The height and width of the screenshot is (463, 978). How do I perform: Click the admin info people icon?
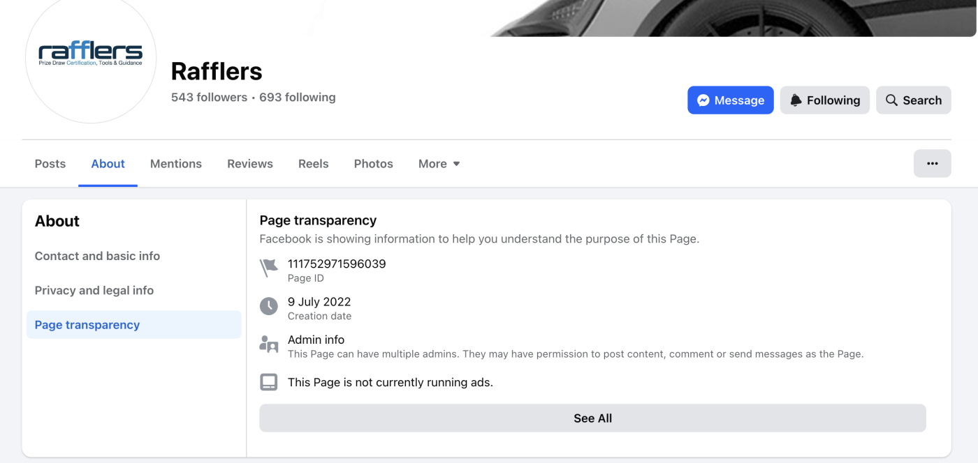pyautogui.click(x=269, y=344)
